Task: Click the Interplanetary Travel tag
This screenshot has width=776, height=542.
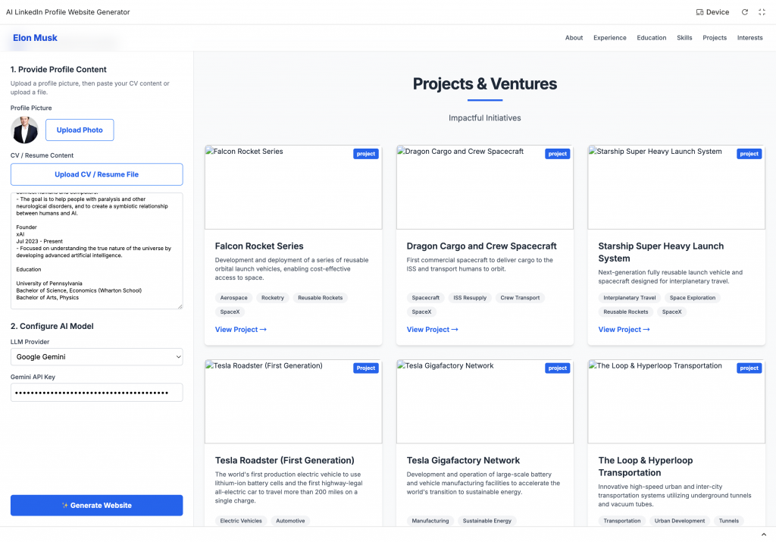Action: [x=630, y=298]
